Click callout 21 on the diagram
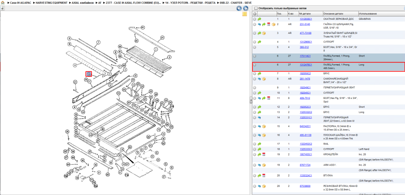Screen dimensions: 405x195 [x=75, y=82]
